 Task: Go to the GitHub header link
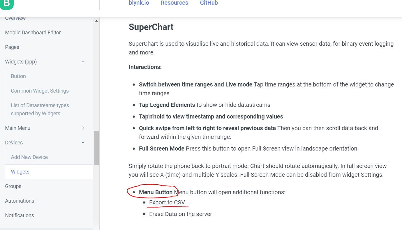click(x=209, y=3)
